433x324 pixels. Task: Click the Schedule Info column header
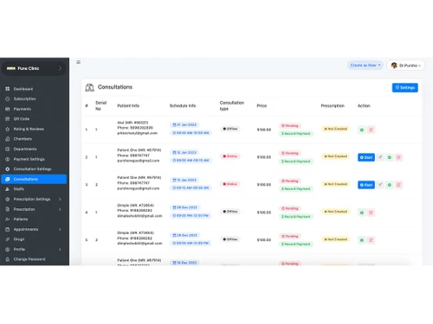[x=183, y=105]
